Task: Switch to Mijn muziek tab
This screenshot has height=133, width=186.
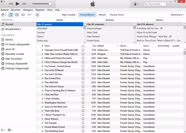Action: pyautogui.click(x=68, y=15)
